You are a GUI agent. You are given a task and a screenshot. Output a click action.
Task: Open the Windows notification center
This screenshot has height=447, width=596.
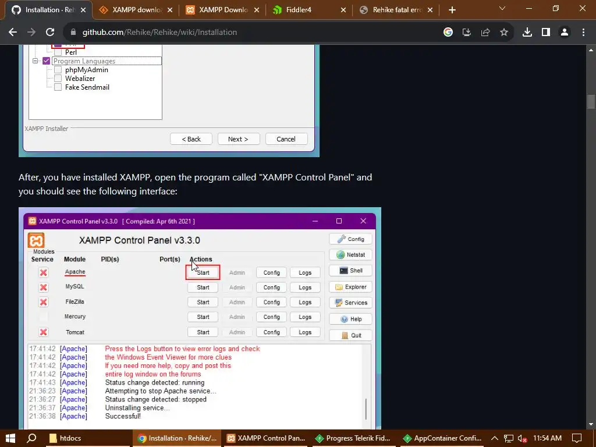577,438
